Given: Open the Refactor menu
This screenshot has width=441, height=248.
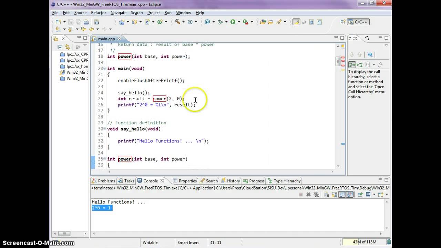Looking at the screenshot, I should click(98, 13).
